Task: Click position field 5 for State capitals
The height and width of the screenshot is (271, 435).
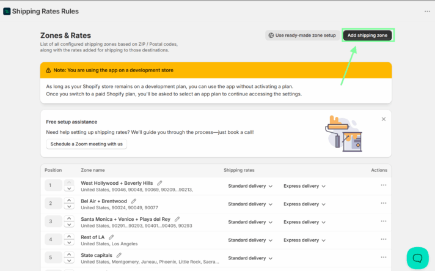Action: tap(53, 258)
